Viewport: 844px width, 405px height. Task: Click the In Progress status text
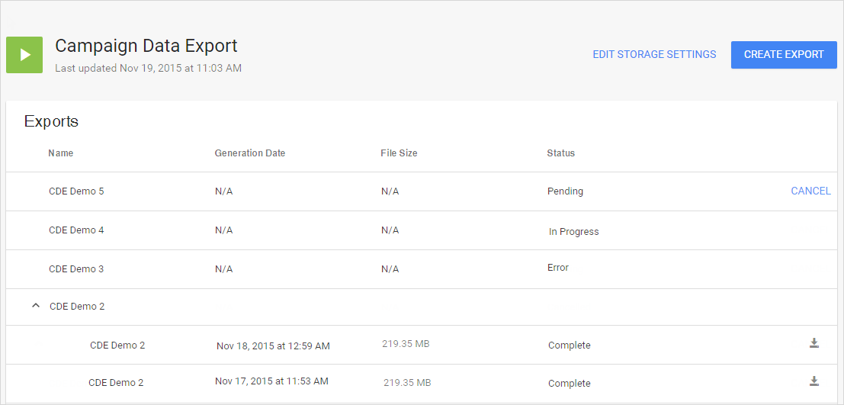pos(573,232)
